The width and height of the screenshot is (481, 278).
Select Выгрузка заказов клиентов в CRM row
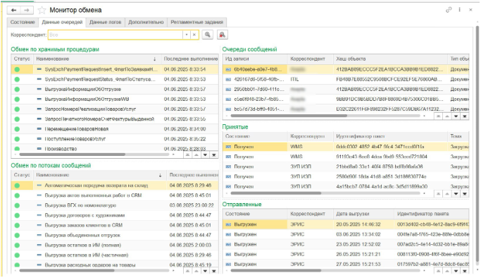(115, 225)
